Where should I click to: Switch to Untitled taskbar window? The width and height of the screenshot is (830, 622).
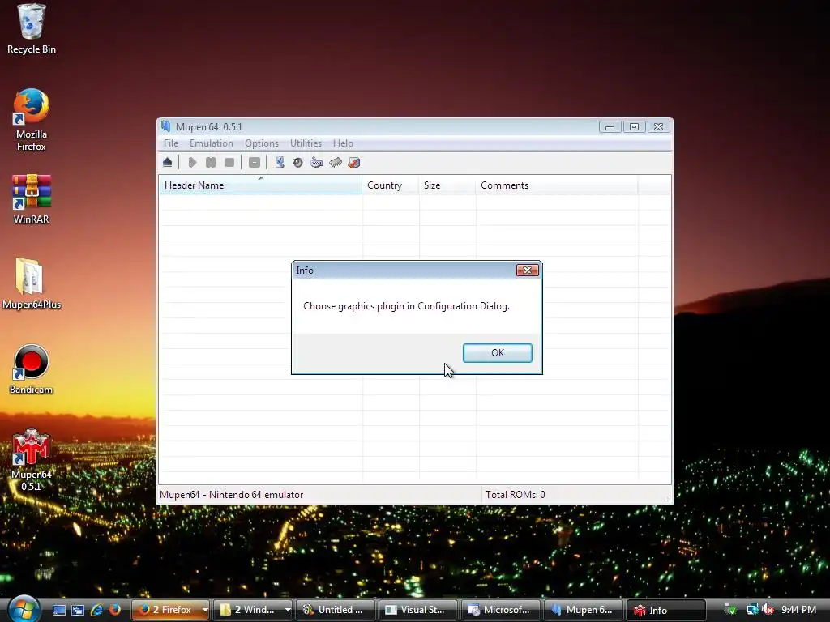coord(336,610)
